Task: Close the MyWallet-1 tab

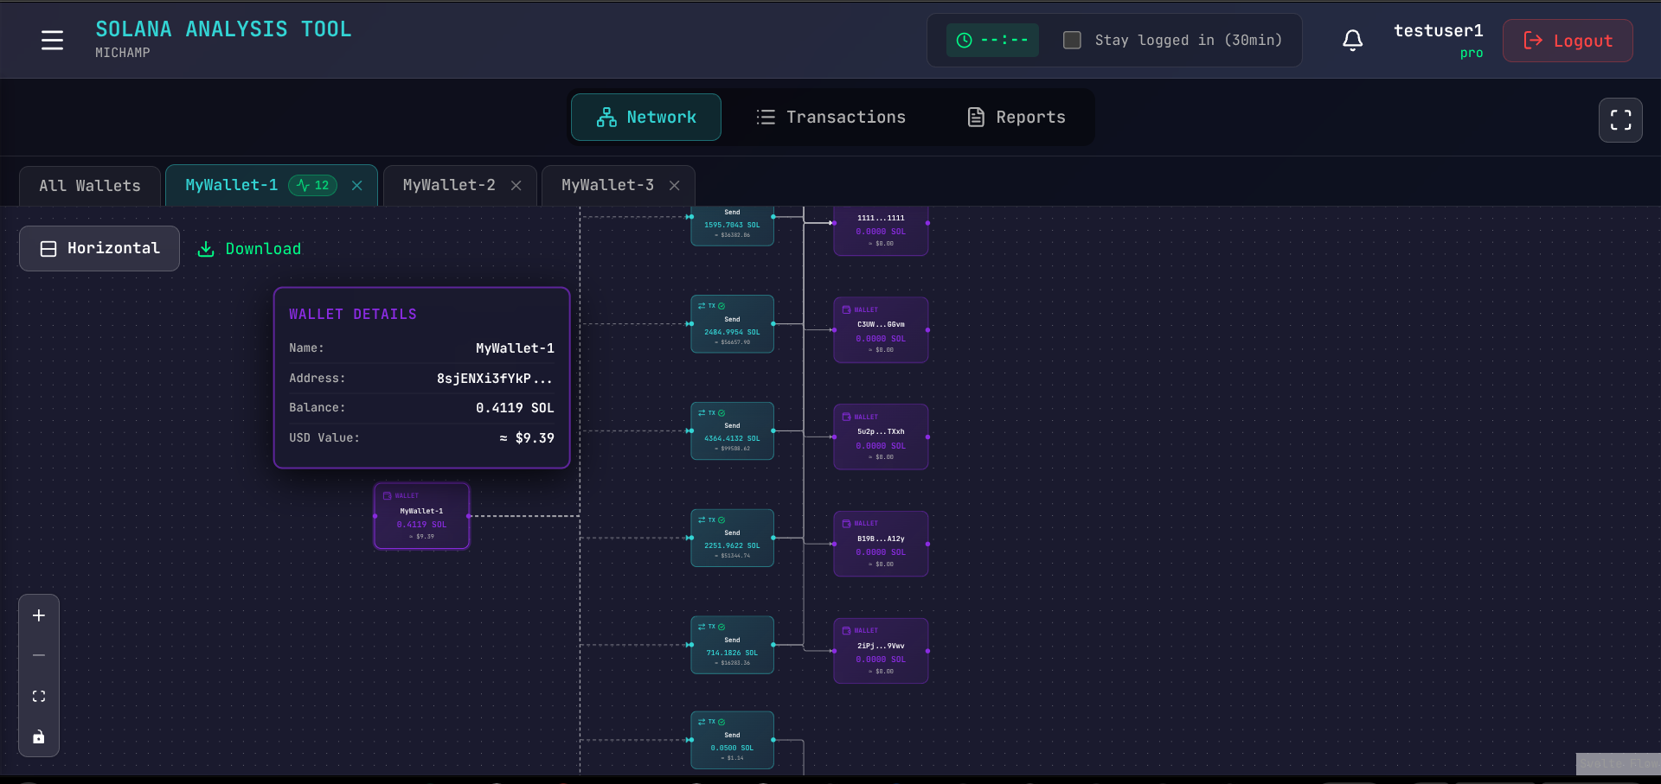Action: point(357,186)
